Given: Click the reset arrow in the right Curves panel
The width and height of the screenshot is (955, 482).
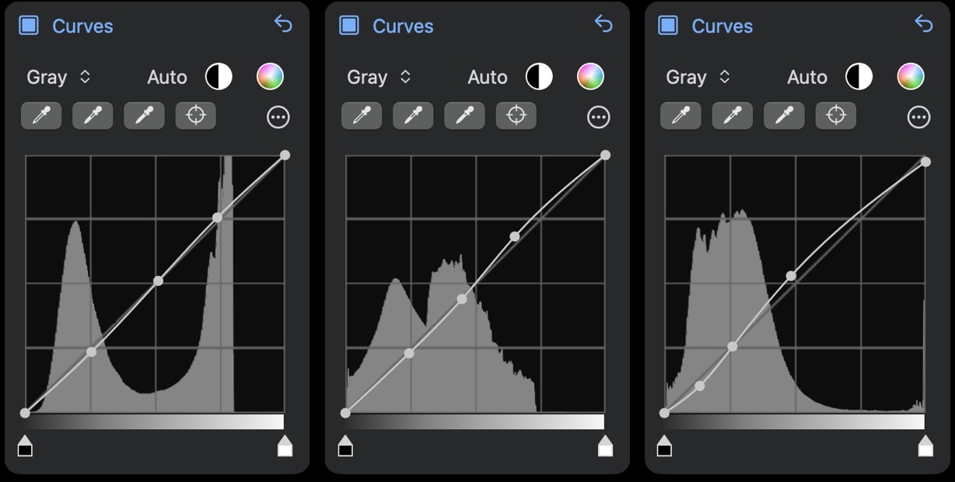Looking at the screenshot, I should [923, 25].
